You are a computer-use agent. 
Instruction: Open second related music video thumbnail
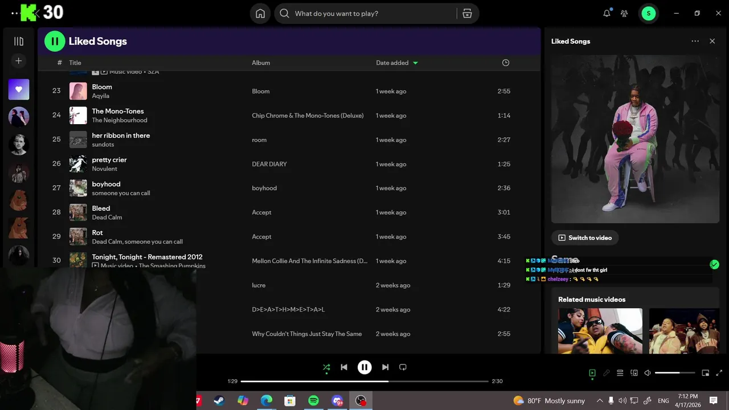pyautogui.click(x=684, y=331)
